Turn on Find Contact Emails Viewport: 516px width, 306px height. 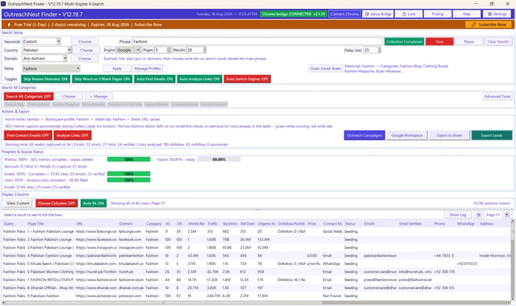(28, 135)
